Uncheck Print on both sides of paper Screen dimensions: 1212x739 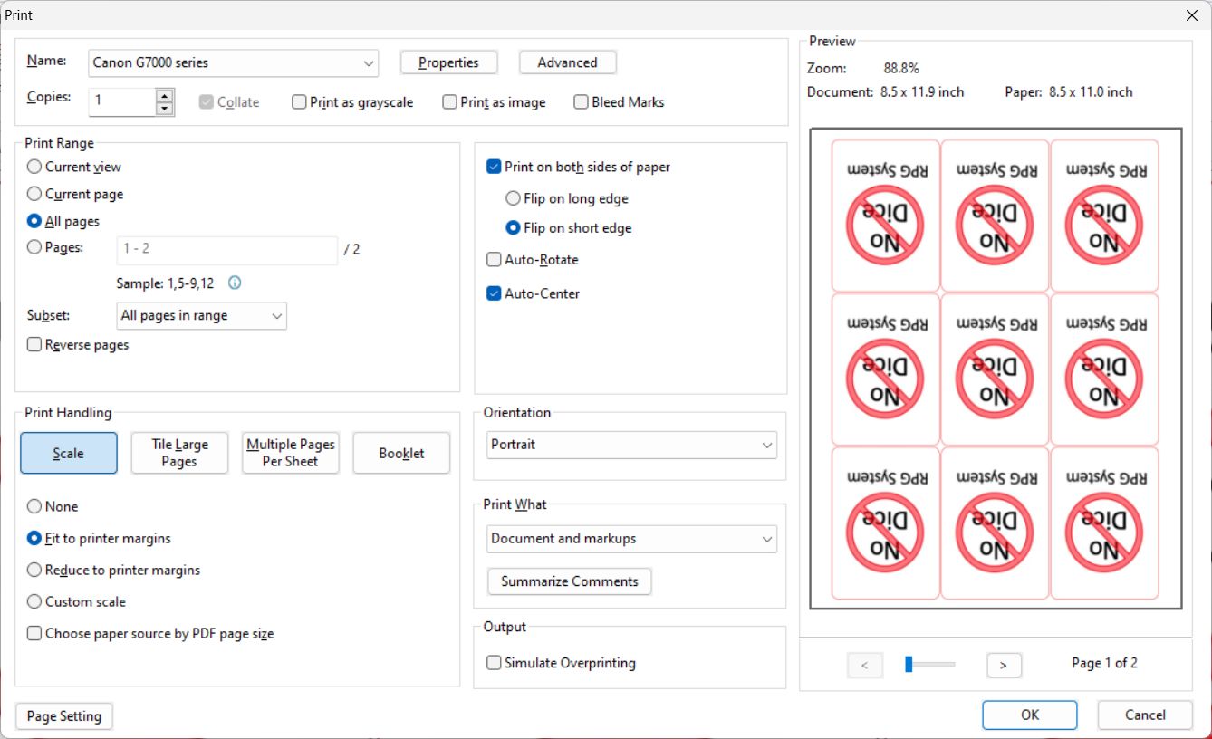(494, 167)
